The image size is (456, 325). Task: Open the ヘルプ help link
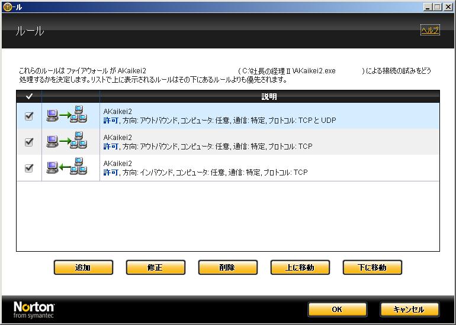click(x=429, y=30)
